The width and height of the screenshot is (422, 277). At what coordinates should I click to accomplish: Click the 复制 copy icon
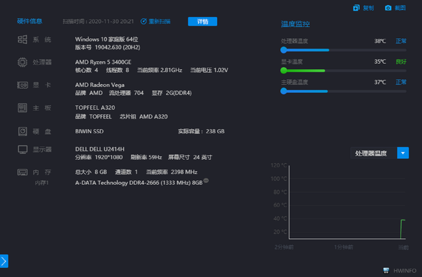click(x=356, y=8)
